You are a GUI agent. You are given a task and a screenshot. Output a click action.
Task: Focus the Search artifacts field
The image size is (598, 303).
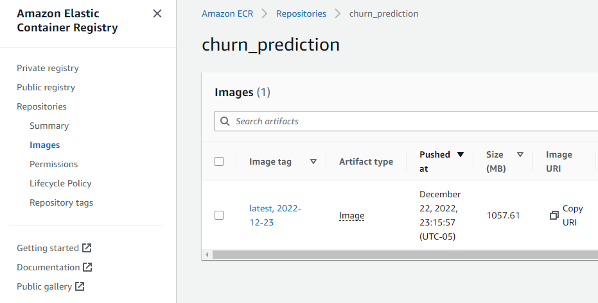point(406,121)
